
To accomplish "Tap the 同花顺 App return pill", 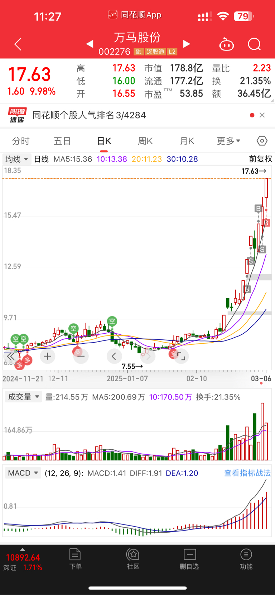I will click(135, 15).
